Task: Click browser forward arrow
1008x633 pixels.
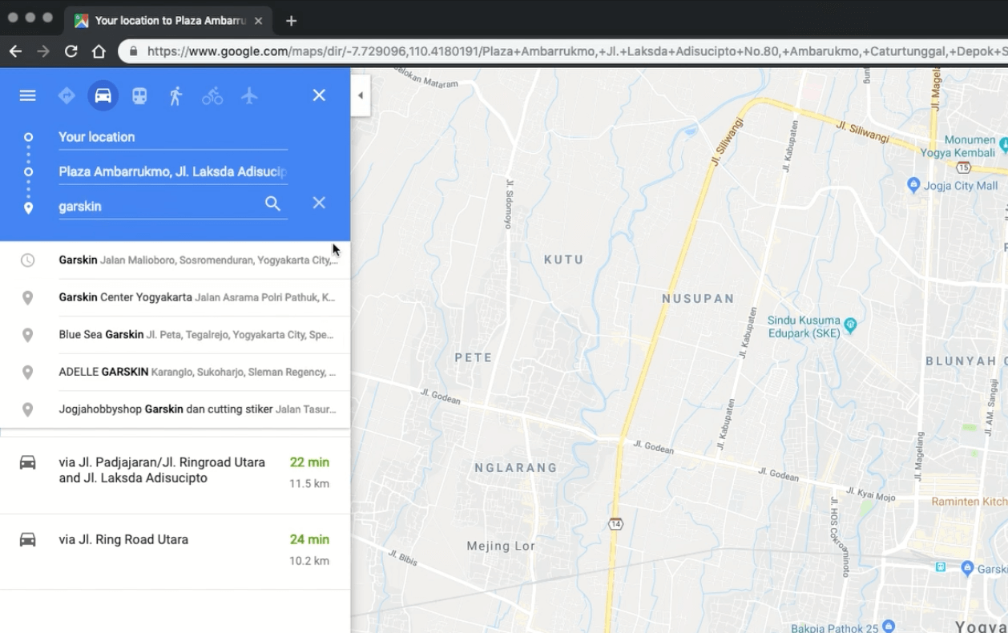Action: 43,51
